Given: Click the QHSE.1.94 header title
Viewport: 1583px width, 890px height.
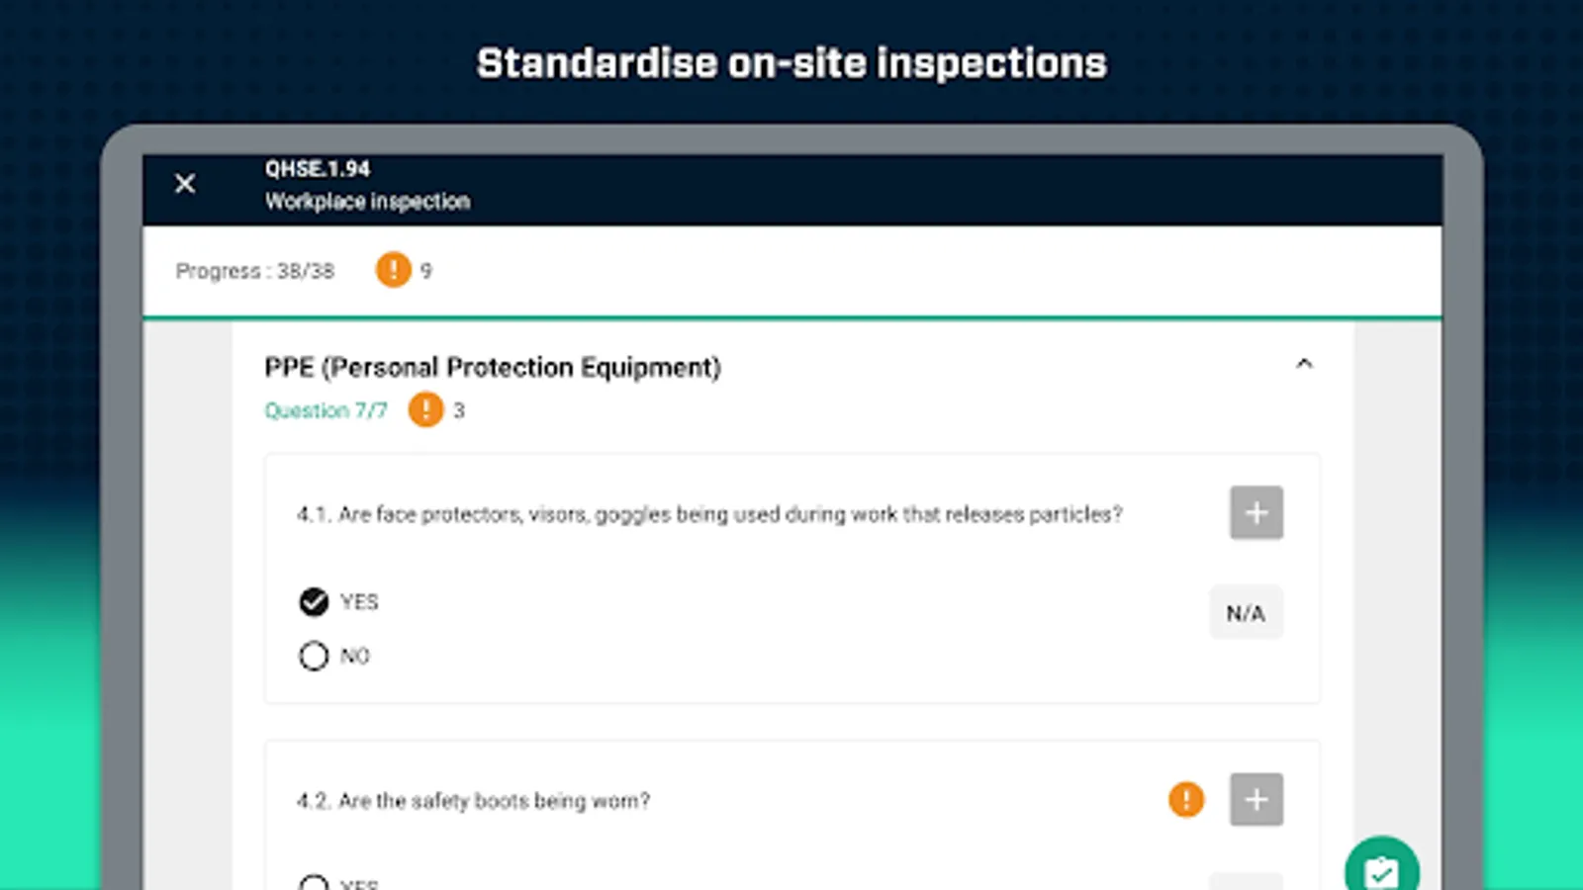Looking at the screenshot, I should click(x=318, y=169).
